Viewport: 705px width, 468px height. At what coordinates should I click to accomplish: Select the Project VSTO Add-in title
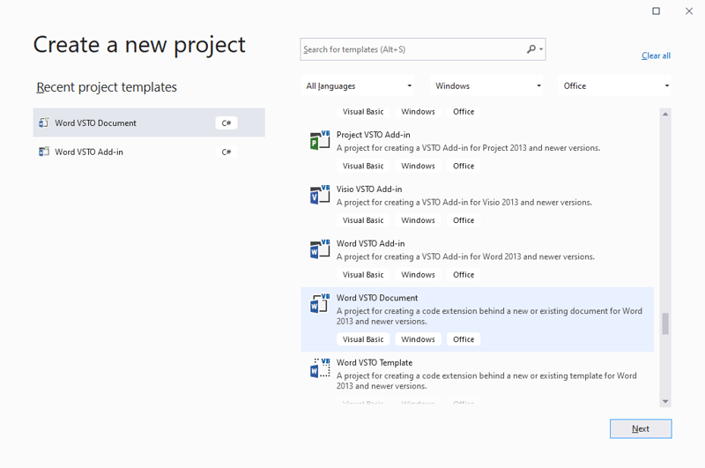pyautogui.click(x=373, y=135)
